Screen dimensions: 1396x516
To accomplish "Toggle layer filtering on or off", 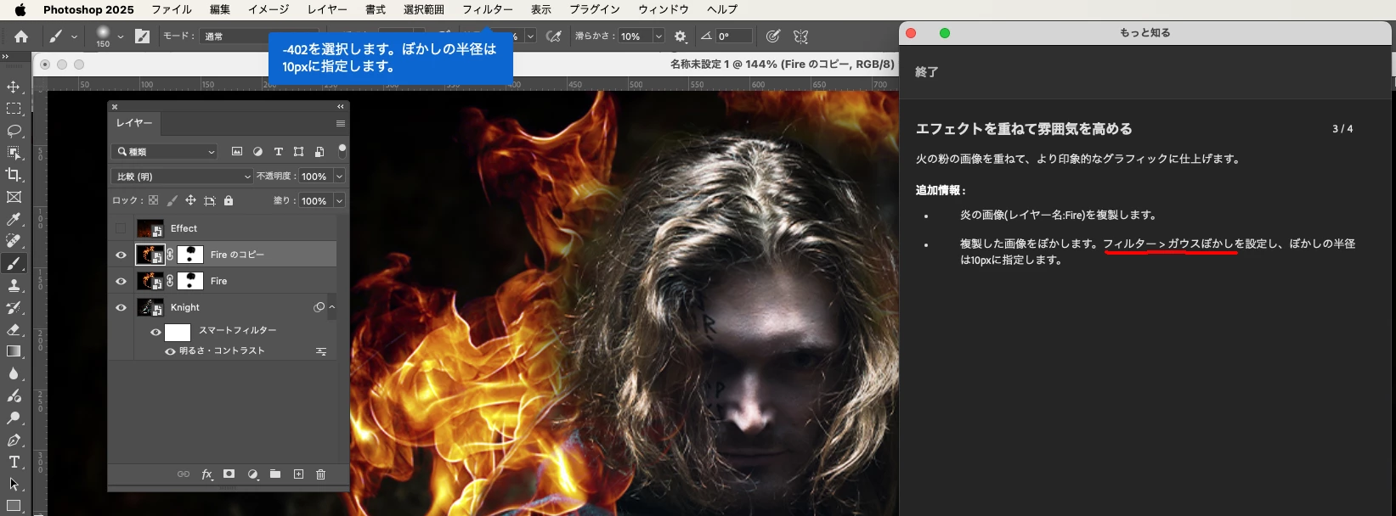I will pos(342,150).
